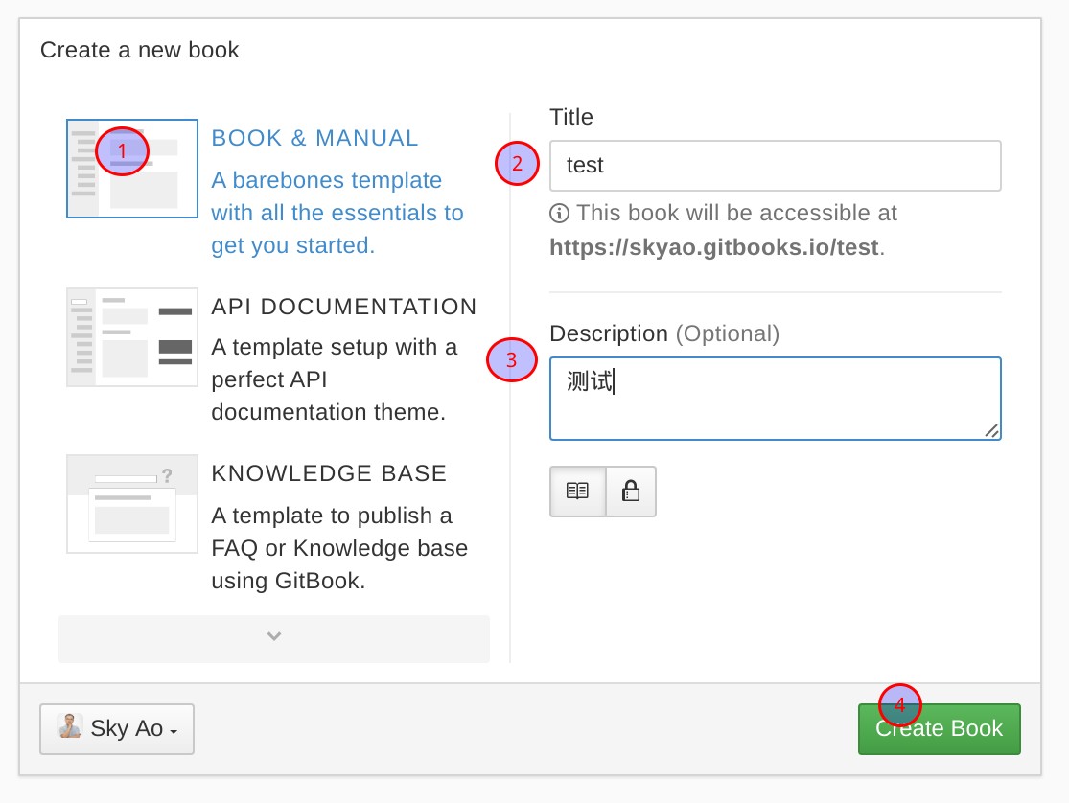Set book to private with the lock icon
Image resolution: width=1069 pixels, height=803 pixels.
[x=631, y=492]
